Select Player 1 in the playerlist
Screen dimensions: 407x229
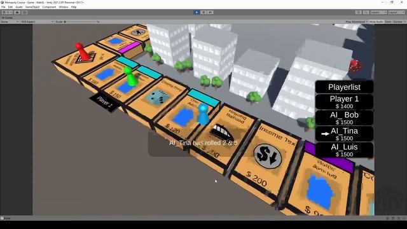point(344,102)
